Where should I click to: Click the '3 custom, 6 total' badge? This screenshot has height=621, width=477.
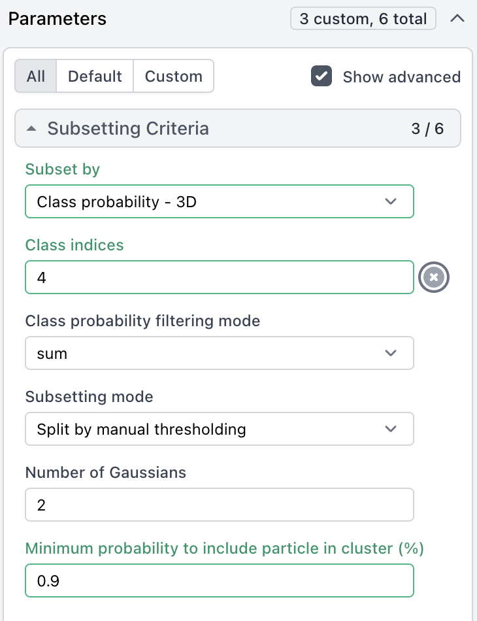pyautogui.click(x=363, y=18)
